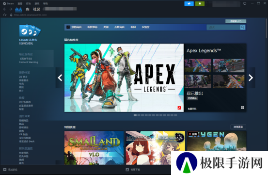Browse 免费开玩 genre
This screenshot has width=268, height=175.
coord(24,153)
